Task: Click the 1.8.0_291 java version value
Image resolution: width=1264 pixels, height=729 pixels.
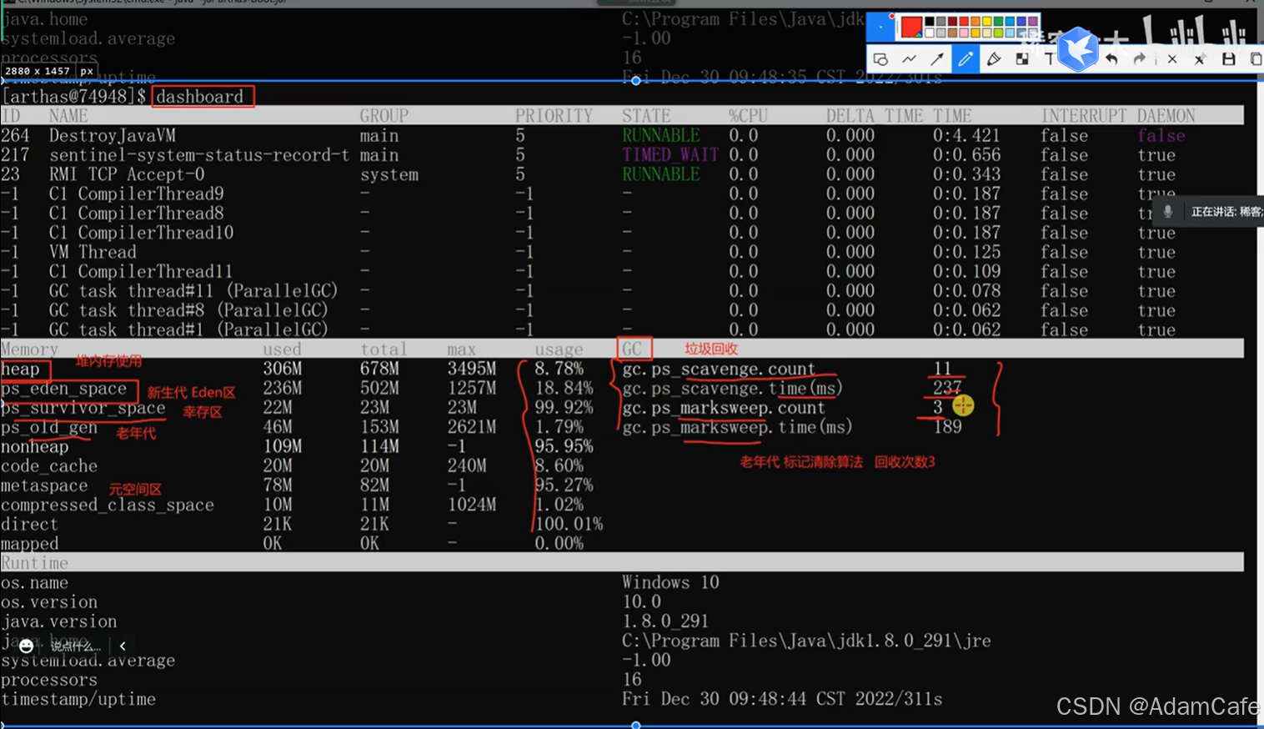Action: pyautogui.click(x=665, y=621)
